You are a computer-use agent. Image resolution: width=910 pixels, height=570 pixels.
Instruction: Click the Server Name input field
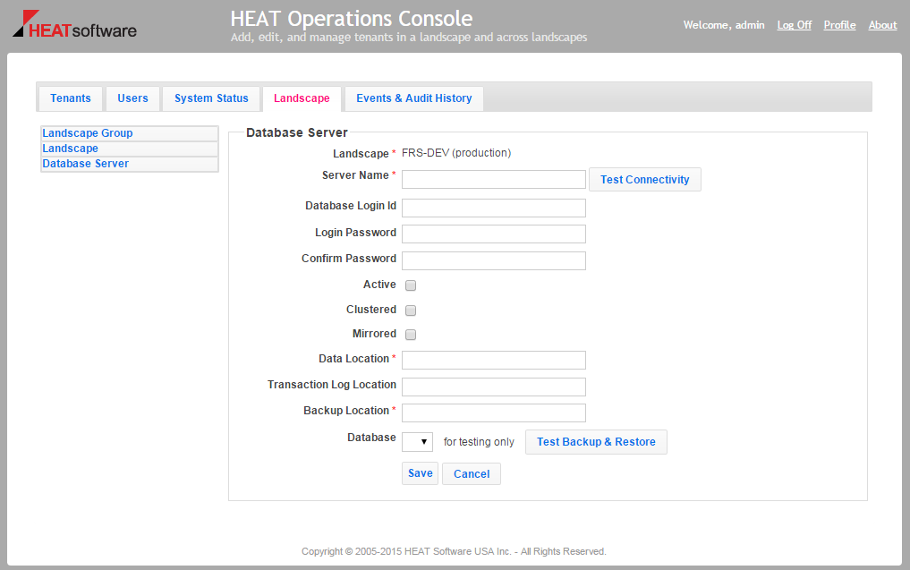point(493,179)
